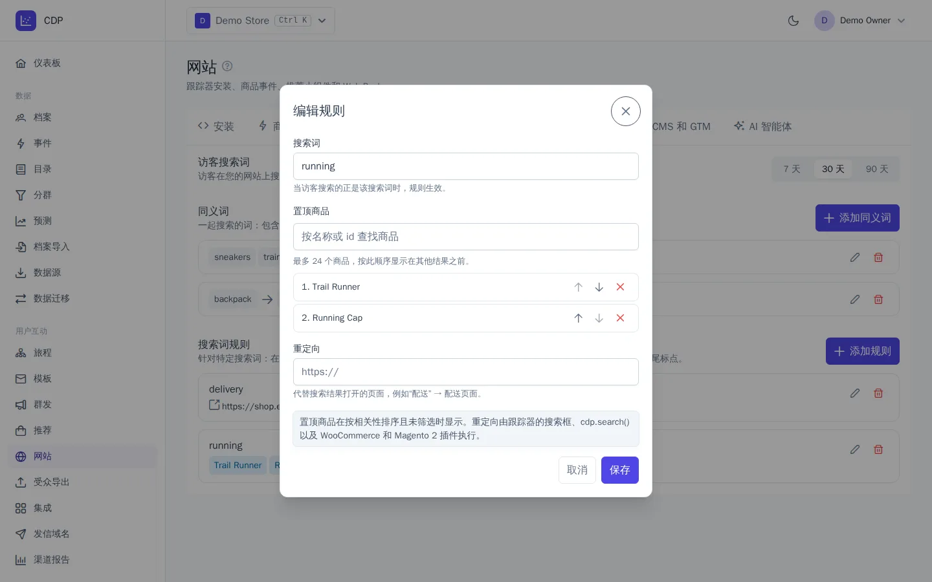Delete the delivery search rule
This screenshot has width=932, height=582.
[x=878, y=393]
